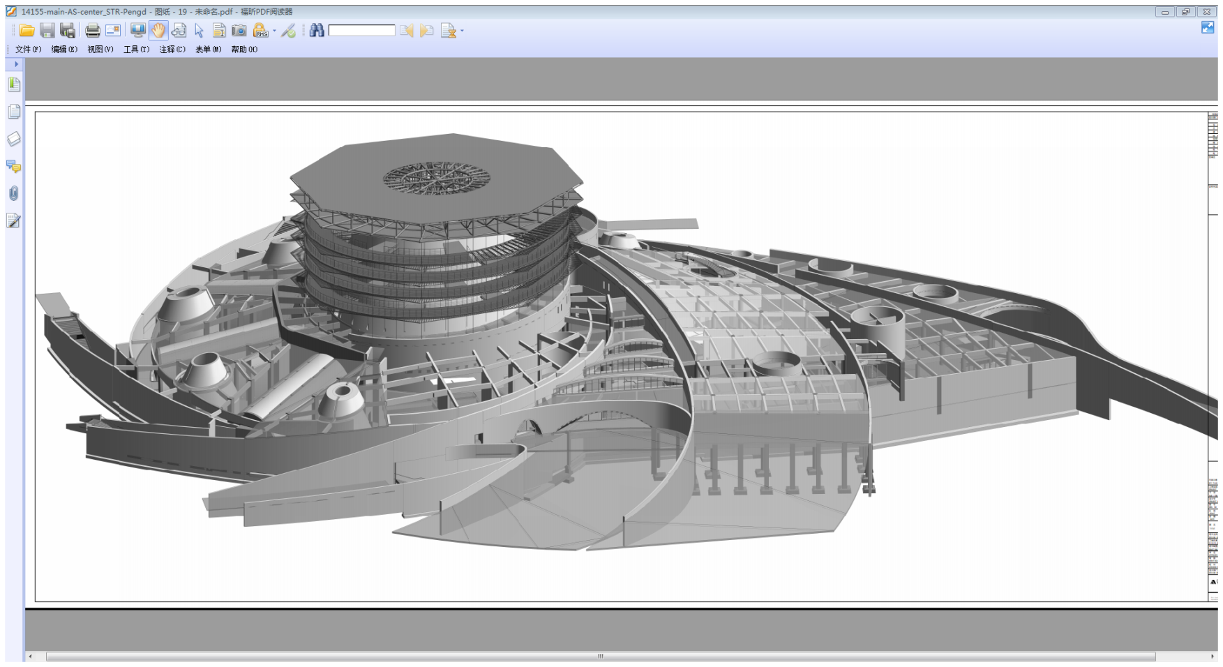
Task: Open the Comments panel in sidebar
Action: coord(14,166)
